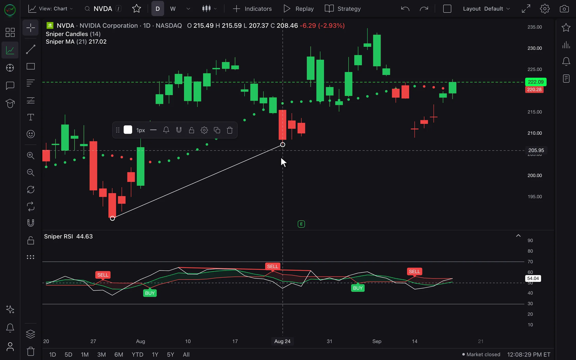Toggle lock all drawings in left toolbar
Image resolution: width=576 pixels, height=360 pixels.
click(31, 240)
